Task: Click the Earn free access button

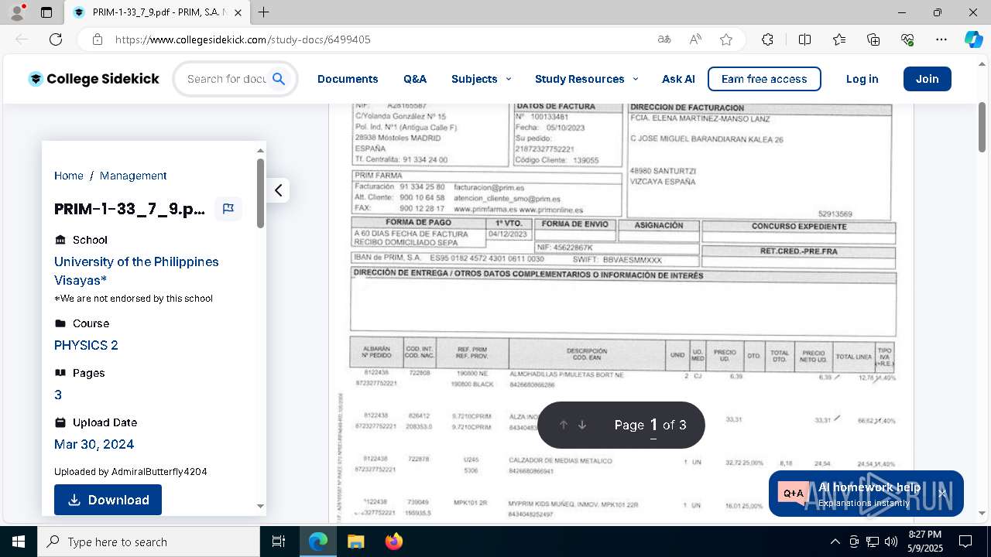Action: [764, 79]
